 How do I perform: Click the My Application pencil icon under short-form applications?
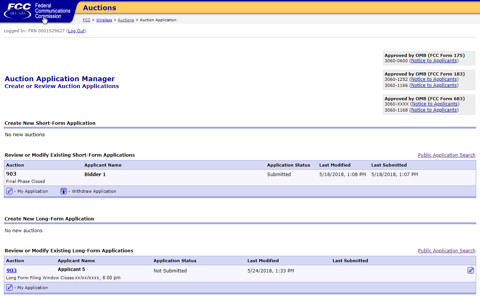pos(10,191)
